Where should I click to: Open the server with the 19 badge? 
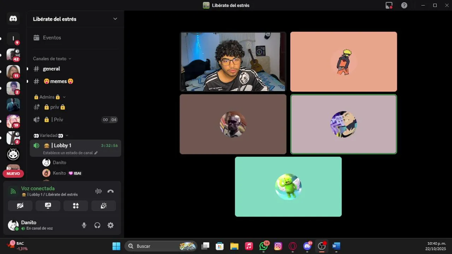coord(13,121)
